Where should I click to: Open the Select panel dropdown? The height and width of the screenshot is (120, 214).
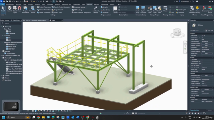pos(3,15)
